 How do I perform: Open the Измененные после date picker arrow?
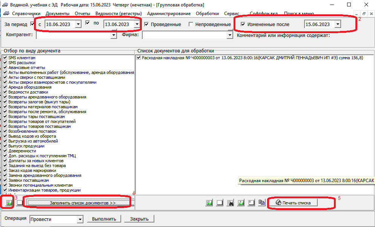(337, 25)
